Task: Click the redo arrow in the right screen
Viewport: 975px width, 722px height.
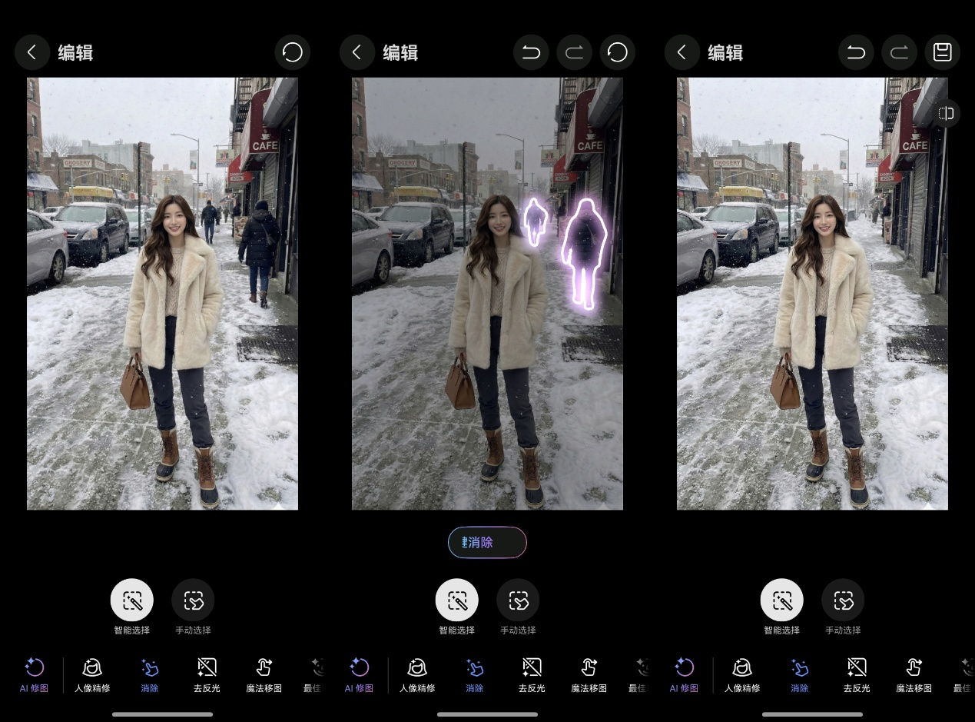Action: coord(899,52)
